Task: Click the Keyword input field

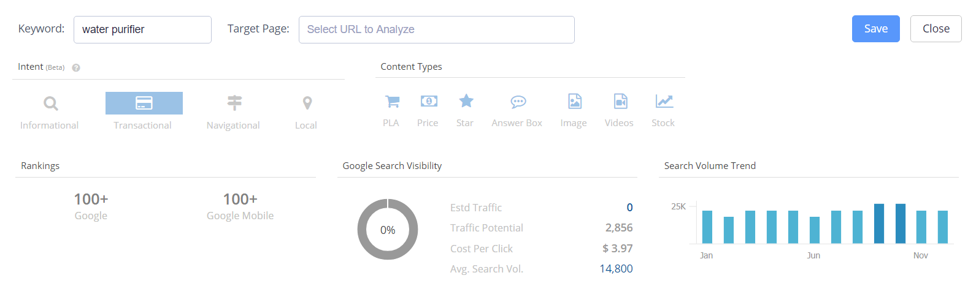Action: (x=142, y=29)
